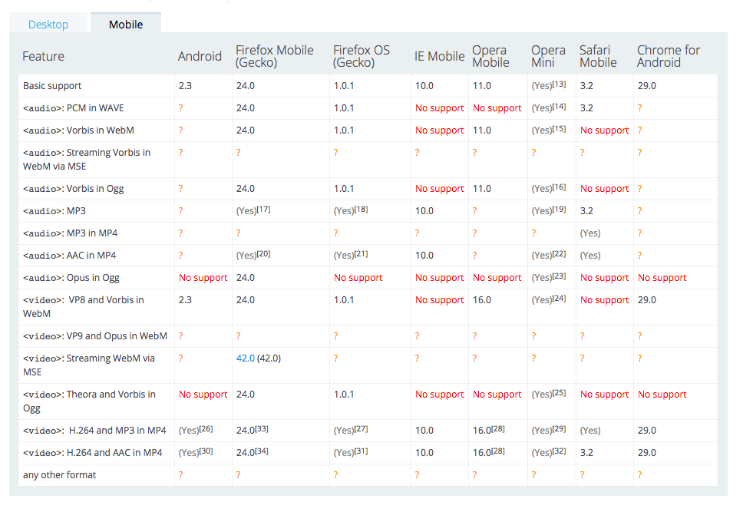Open footnote [21] in Firefox OS AAC cell
The image size is (743, 512).
click(361, 253)
